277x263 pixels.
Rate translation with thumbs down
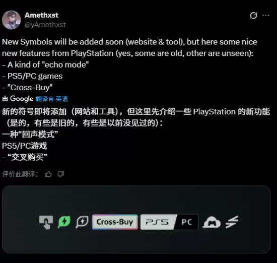[61, 174]
